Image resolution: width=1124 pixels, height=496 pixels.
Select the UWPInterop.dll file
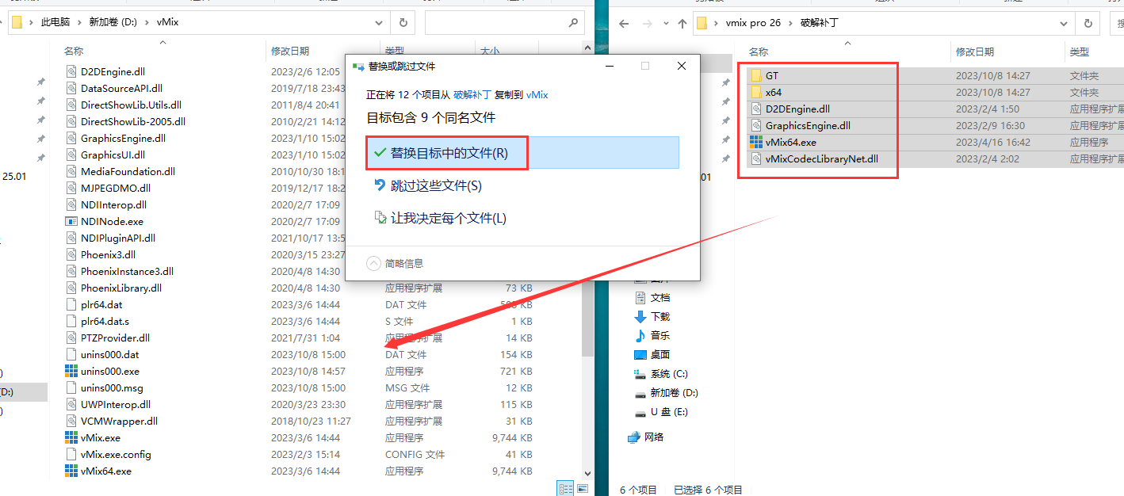click(116, 404)
